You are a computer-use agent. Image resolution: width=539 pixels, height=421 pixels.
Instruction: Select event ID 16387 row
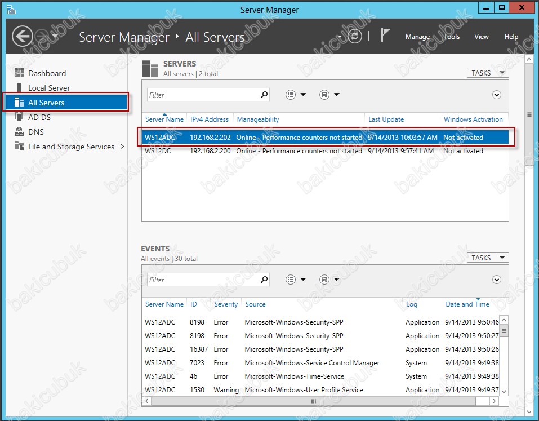click(x=320, y=349)
